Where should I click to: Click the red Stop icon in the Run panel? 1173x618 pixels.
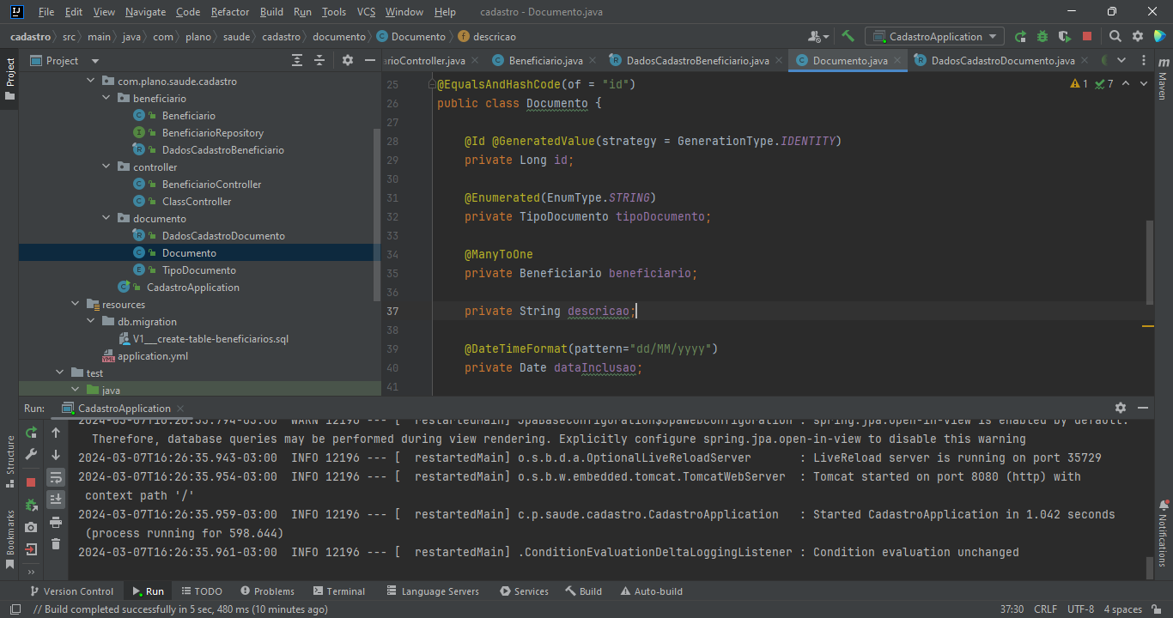point(32,482)
